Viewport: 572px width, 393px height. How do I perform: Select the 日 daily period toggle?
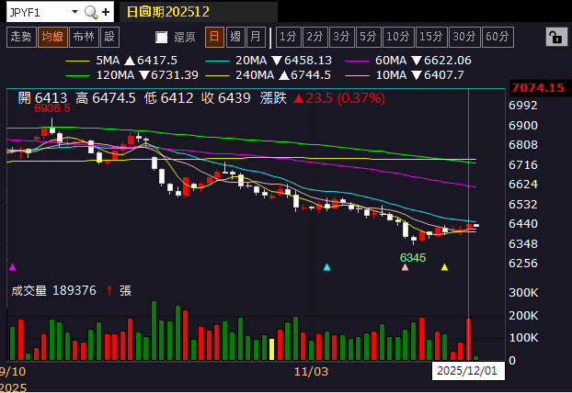click(213, 37)
